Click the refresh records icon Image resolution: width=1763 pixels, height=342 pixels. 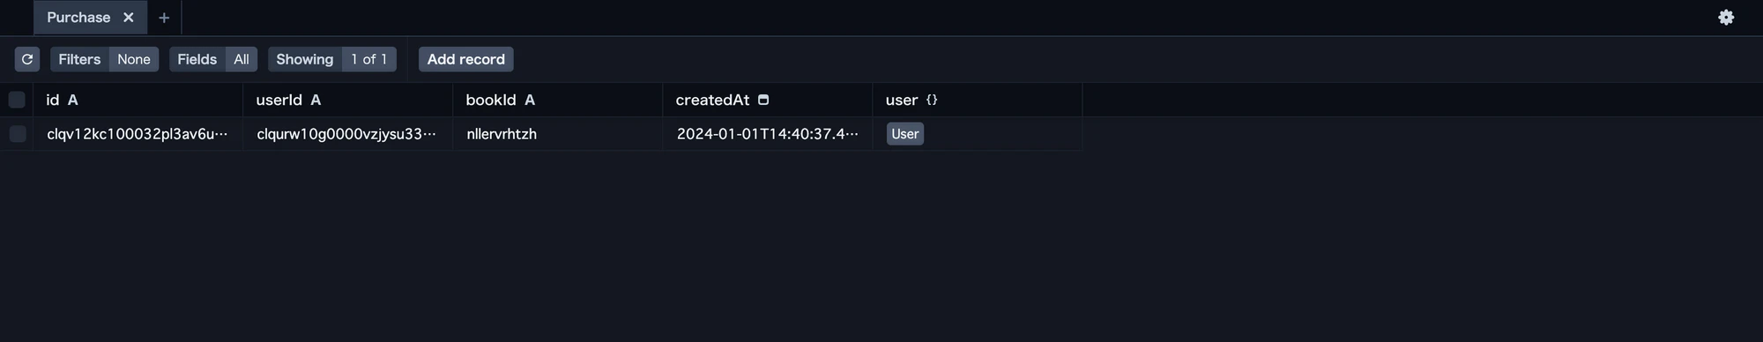coord(27,59)
